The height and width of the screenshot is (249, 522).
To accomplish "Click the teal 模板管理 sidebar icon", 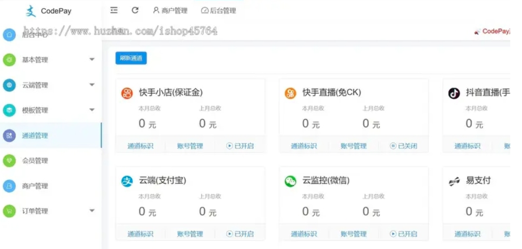I will tap(9, 110).
